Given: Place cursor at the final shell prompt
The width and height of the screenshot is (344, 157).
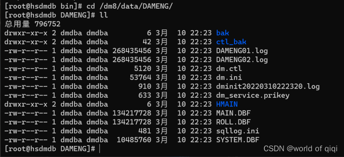Looking at the screenshot, I should pyautogui.click(x=100, y=149).
